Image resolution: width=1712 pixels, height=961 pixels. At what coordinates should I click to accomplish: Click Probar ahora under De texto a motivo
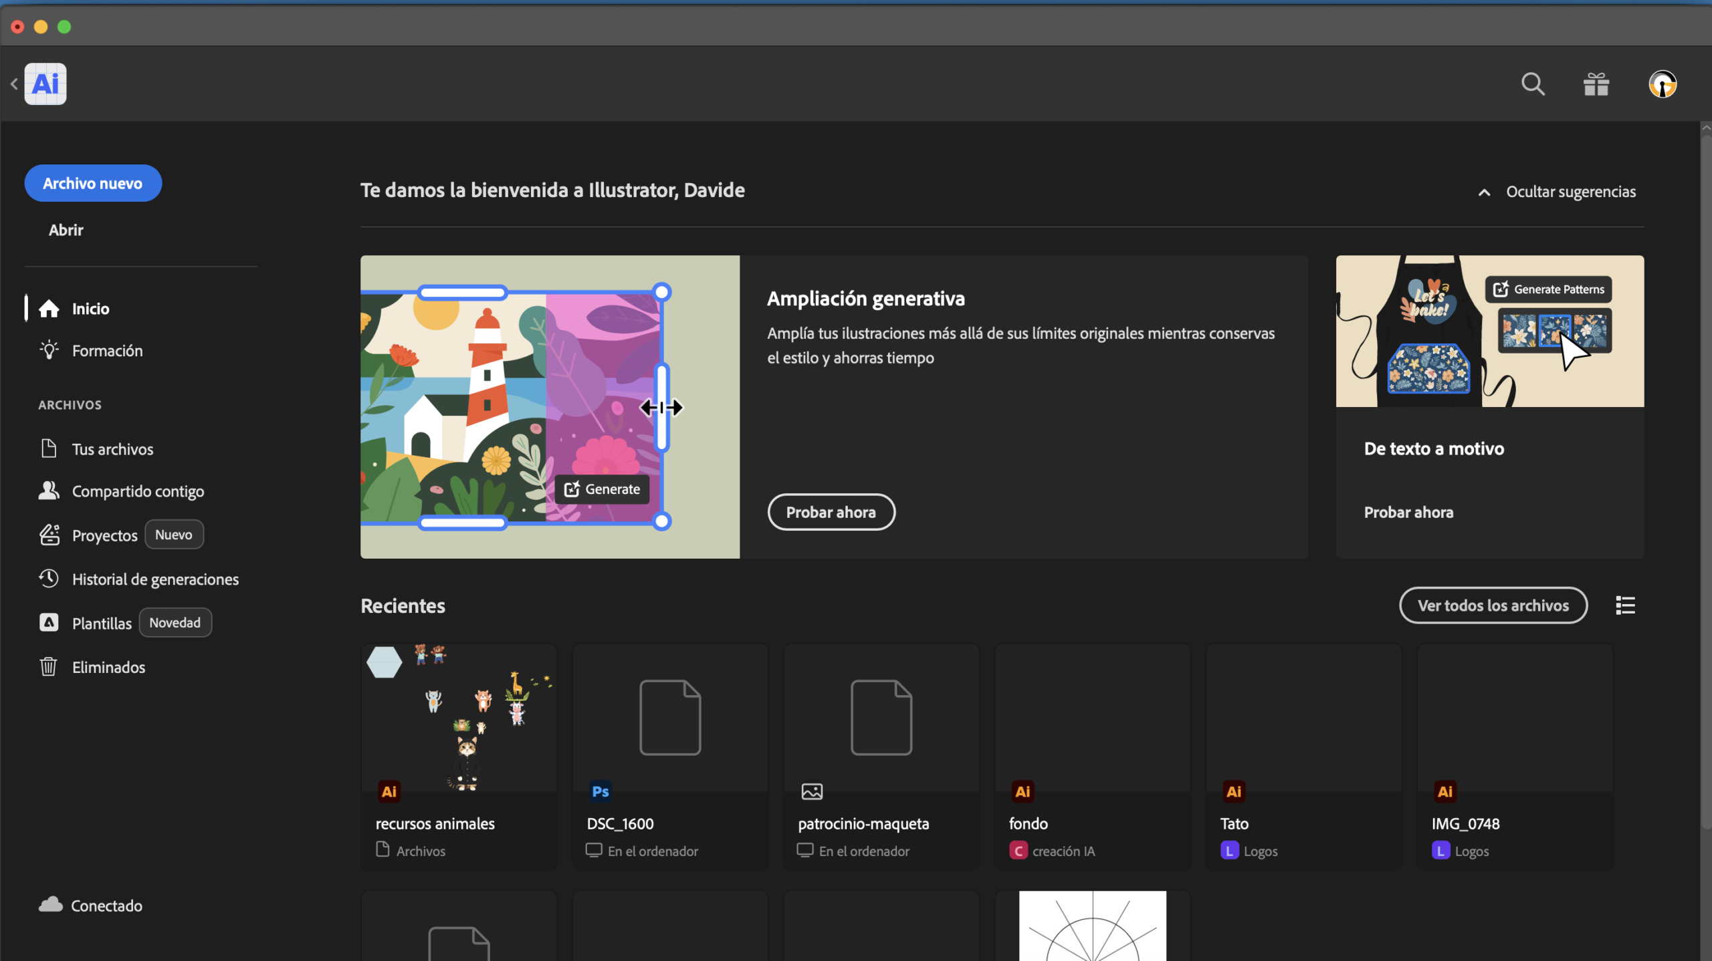tap(1408, 513)
